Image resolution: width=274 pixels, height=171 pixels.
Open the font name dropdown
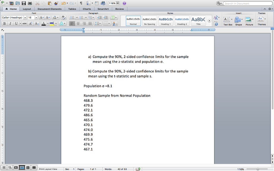(x=25, y=18)
